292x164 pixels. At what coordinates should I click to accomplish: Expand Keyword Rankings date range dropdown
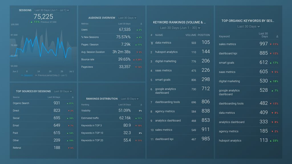coord(180,28)
